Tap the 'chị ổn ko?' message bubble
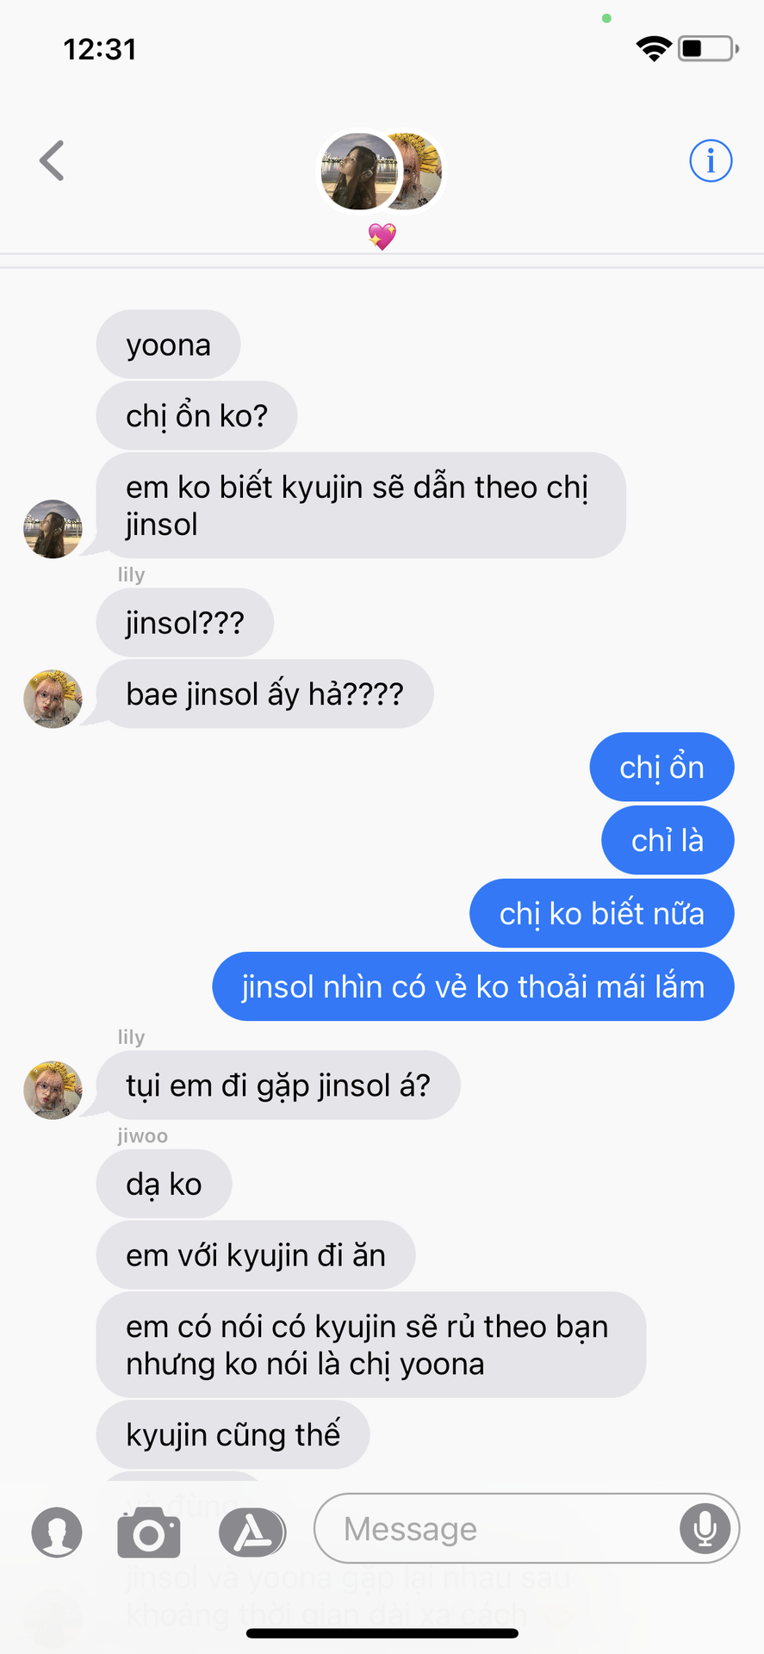This screenshot has height=1654, width=764. [x=196, y=415]
